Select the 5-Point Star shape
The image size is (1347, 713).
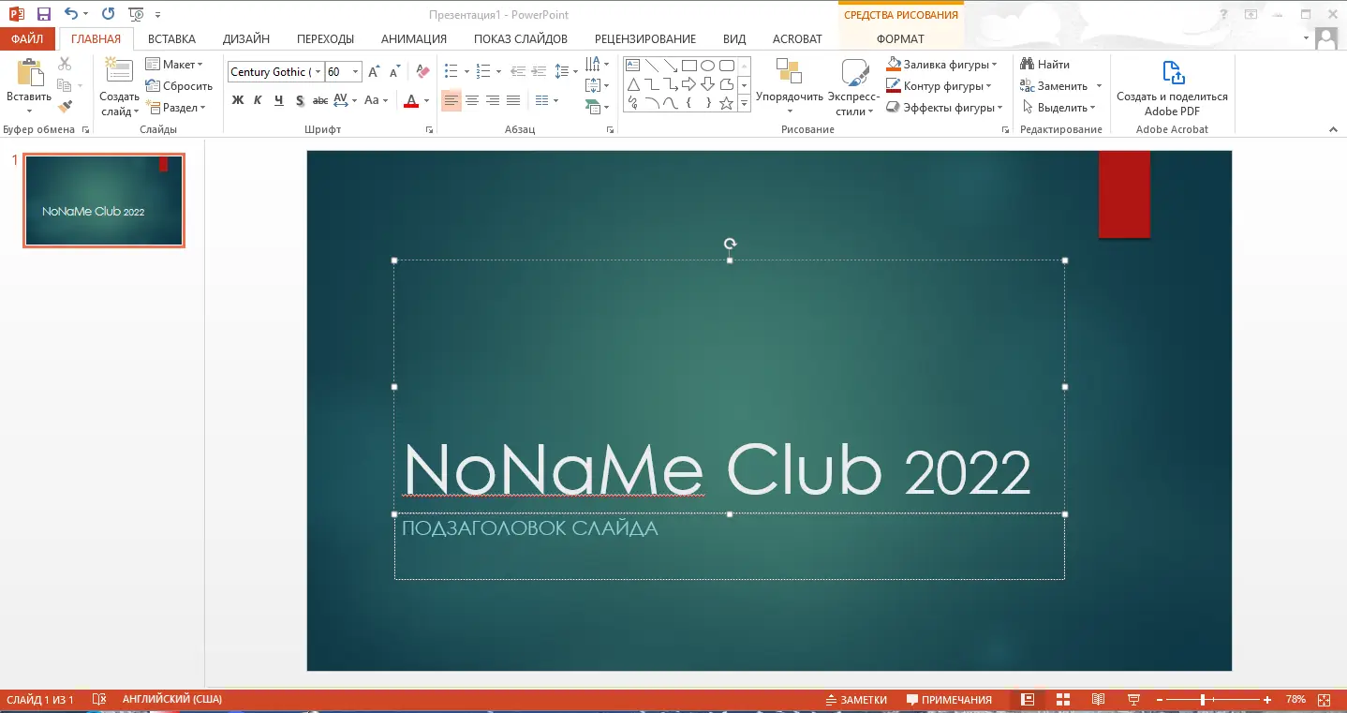[x=727, y=103]
